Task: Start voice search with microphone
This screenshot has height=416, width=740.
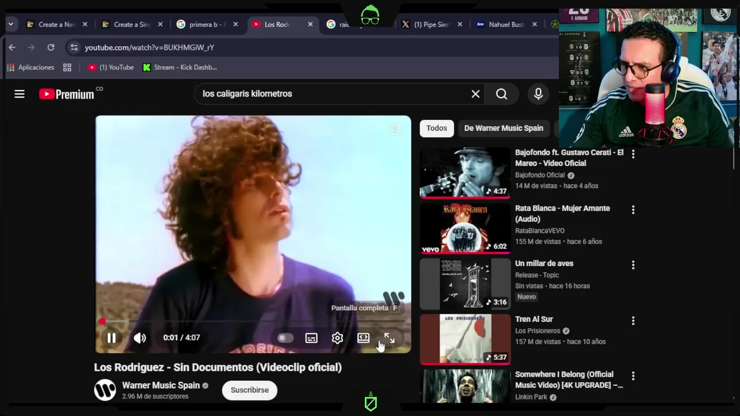Action: 538,94
